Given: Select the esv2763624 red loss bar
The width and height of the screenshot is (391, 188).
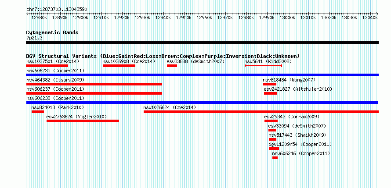Looking at the screenshot, I should click(83, 121).
